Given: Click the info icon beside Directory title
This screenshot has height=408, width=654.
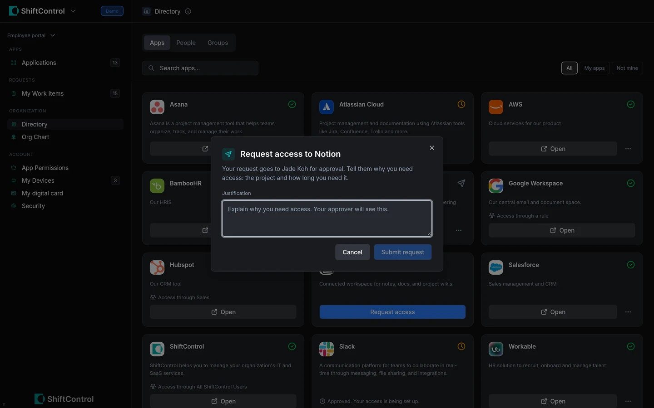Looking at the screenshot, I should [x=188, y=11].
